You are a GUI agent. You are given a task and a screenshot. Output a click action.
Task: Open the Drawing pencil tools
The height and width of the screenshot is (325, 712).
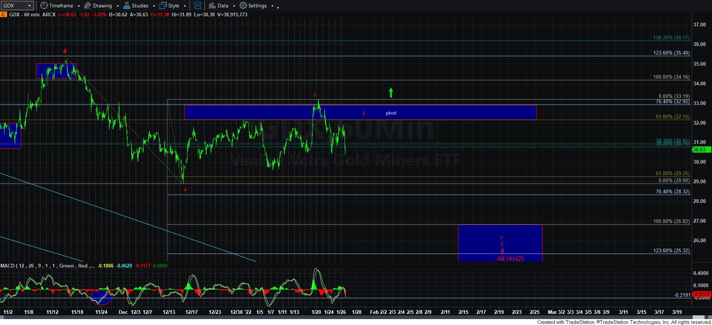click(x=88, y=6)
